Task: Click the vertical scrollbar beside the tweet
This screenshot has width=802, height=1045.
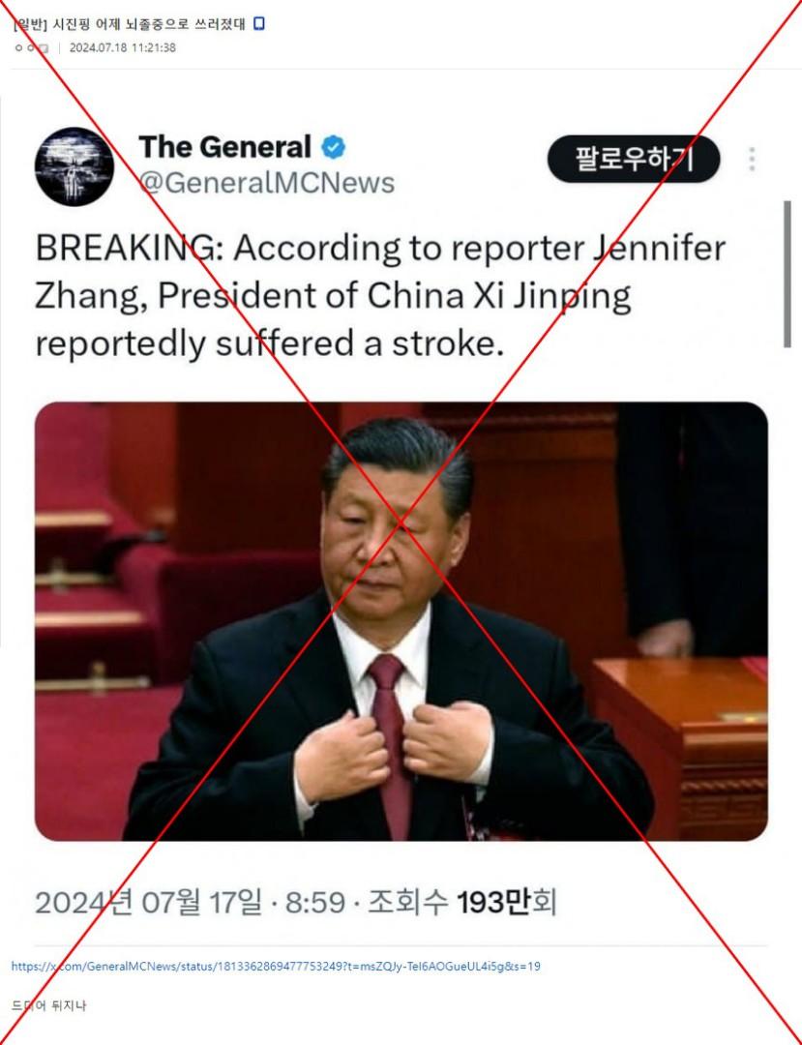Action: pyautogui.click(x=788, y=273)
